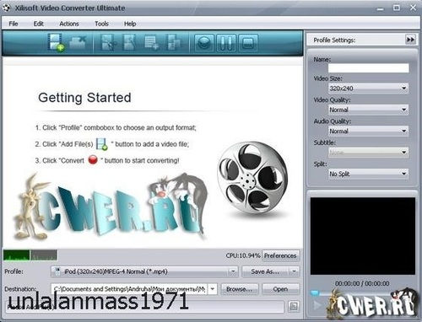Screen dimensions: 422x322
Task: Click the Clip video toolbar icon
Action: [x=108, y=42]
